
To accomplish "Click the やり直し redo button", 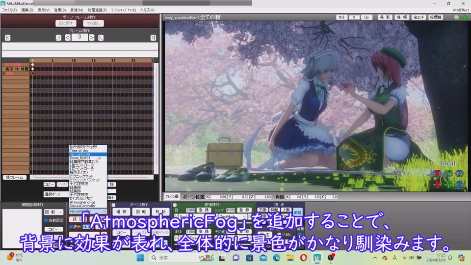I will [93, 23].
